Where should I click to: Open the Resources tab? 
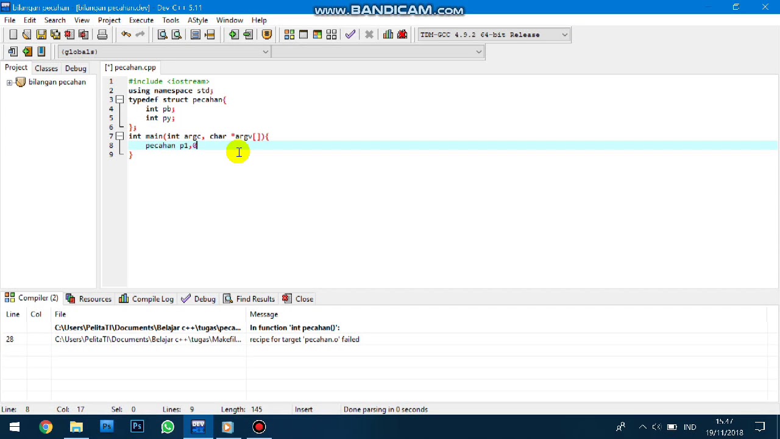[x=89, y=299]
